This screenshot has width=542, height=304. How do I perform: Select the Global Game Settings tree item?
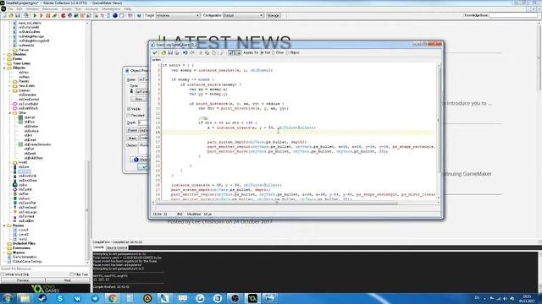(27, 262)
